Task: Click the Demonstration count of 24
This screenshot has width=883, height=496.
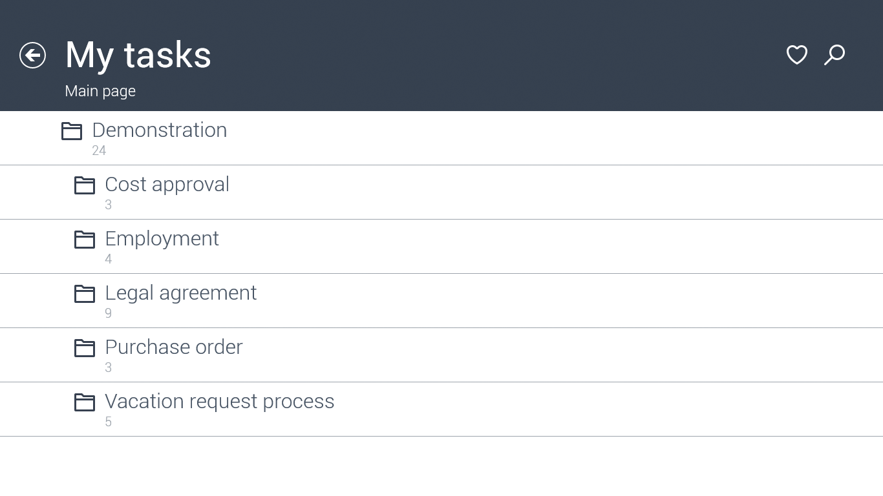Action: click(99, 150)
